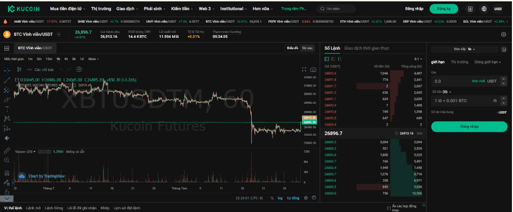This screenshot has height=212, width=513.
Task: Expand the More timeframes dropdown
Action: click(94, 59)
